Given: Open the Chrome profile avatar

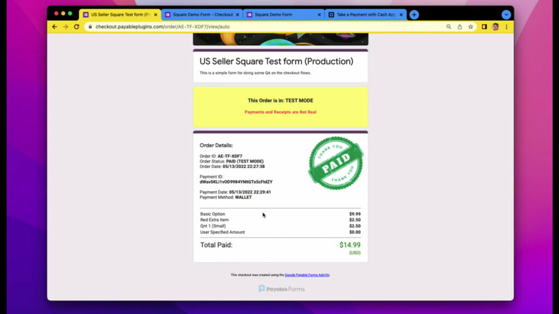Looking at the screenshot, I should click(495, 27).
